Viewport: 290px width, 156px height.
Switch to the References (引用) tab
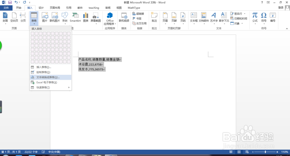(x=69, y=8)
